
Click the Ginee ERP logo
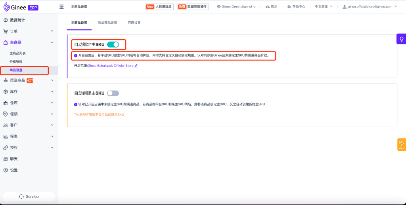tap(21, 7)
